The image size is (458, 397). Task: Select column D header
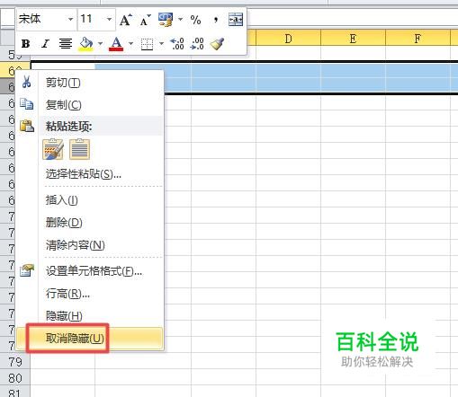288,38
